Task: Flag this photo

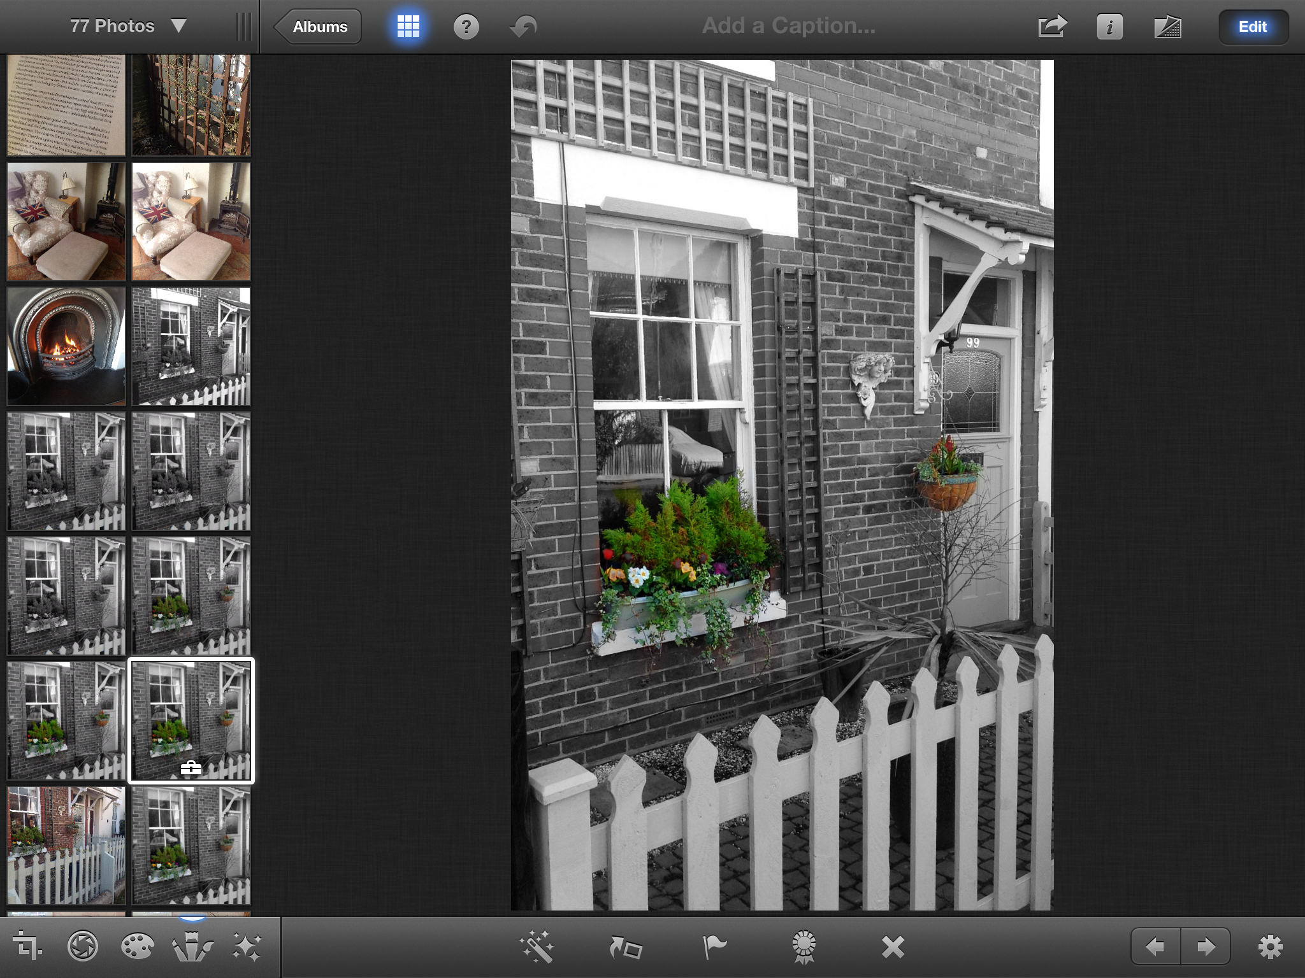Action: (714, 947)
